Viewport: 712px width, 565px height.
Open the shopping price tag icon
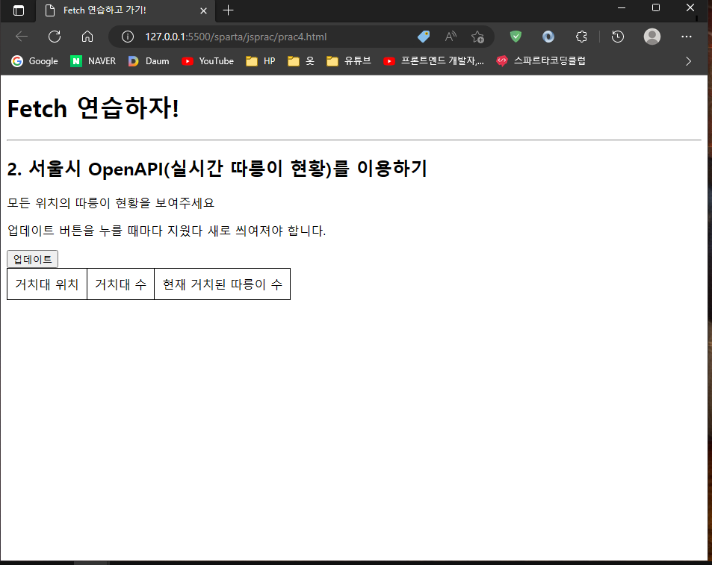coord(424,37)
